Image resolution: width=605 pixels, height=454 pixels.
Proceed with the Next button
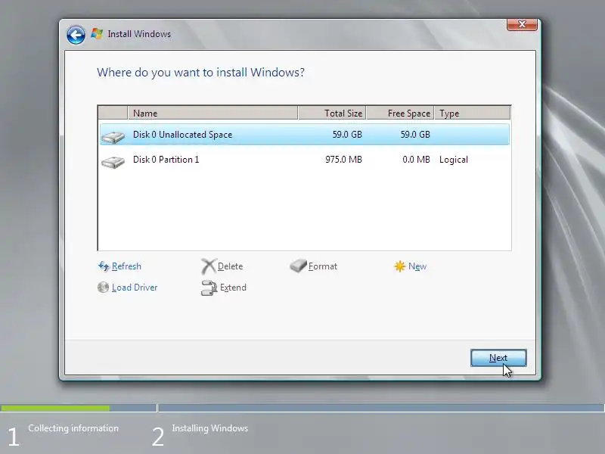tap(498, 358)
